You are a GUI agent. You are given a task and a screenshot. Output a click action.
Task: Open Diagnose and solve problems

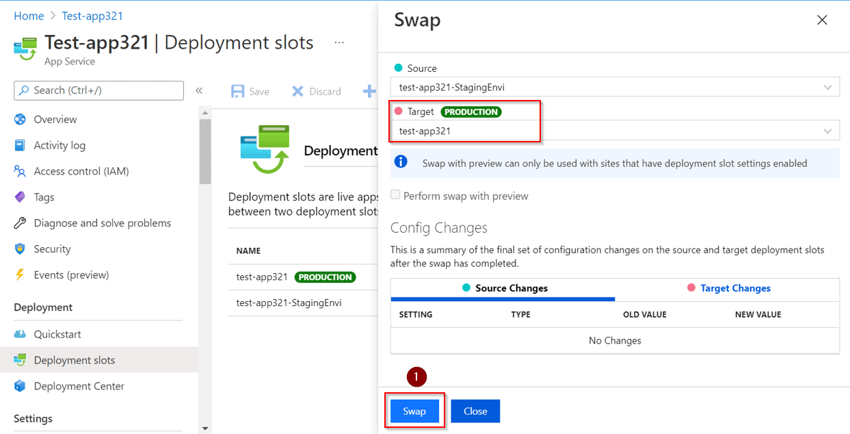point(102,223)
